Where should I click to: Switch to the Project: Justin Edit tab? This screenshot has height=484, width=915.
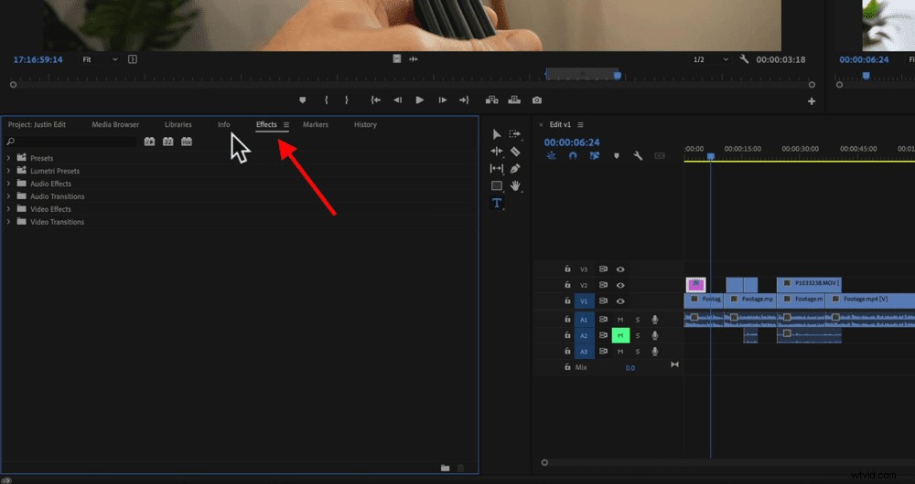(37, 124)
